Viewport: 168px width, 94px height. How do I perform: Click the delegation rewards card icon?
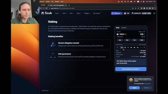(53, 44)
